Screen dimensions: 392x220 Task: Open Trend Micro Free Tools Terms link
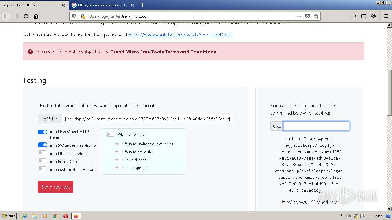(163, 52)
